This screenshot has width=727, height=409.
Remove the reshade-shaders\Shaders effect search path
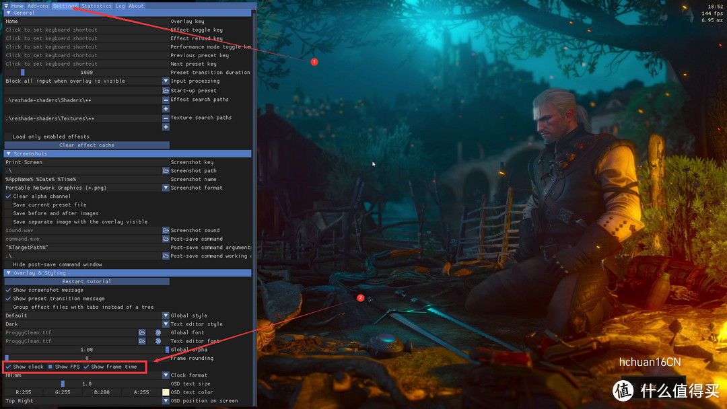point(166,100)
